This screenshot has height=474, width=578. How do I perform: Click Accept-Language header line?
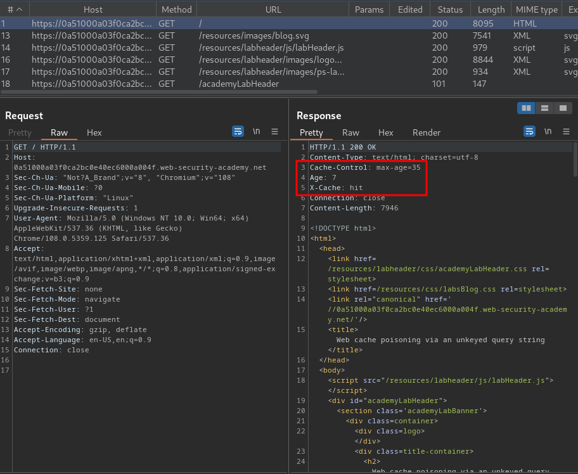pos(82,340)
